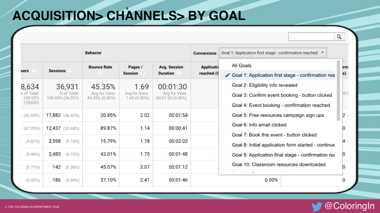This screenshot has width=380, height=213.
Task: Click bounce rate cell 89.87%
Action: click(108, 128)
